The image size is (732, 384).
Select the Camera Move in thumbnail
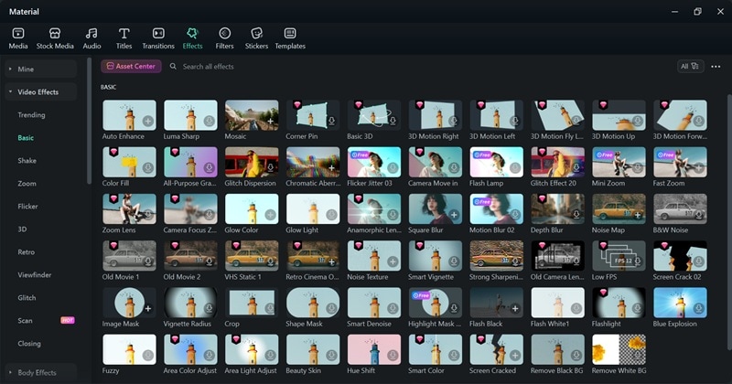tap(436, 162)
